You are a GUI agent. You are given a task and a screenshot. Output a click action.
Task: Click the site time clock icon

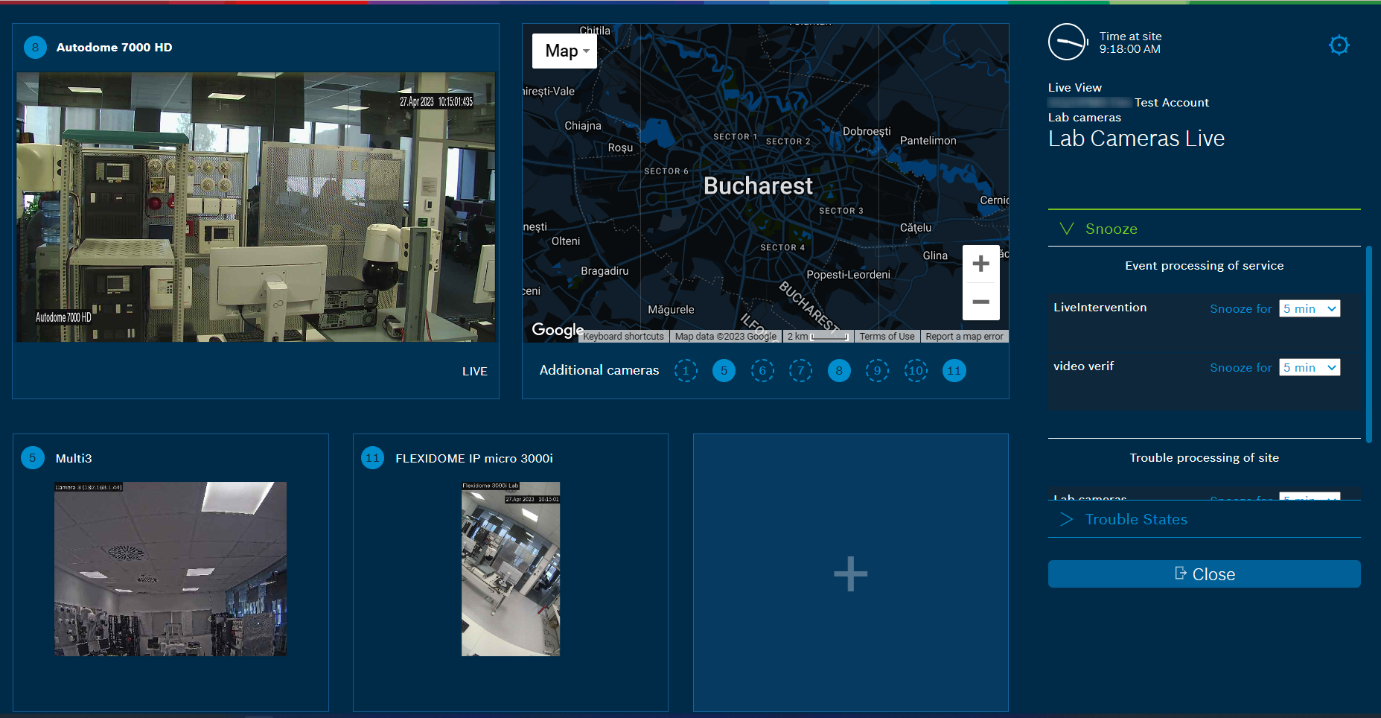1067,42
